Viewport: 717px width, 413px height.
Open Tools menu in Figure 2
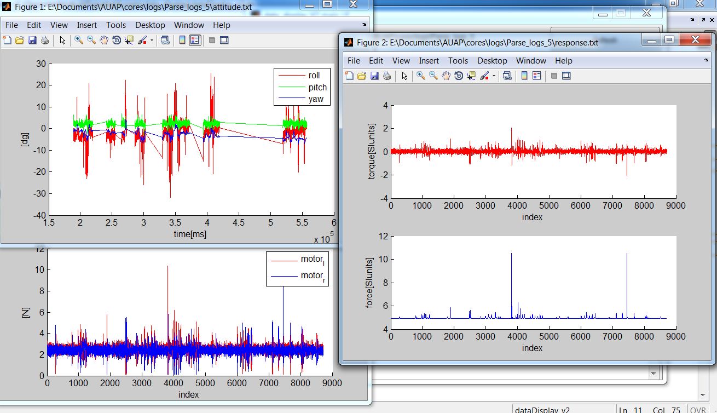pyautogui.click(x=458, y=61)
